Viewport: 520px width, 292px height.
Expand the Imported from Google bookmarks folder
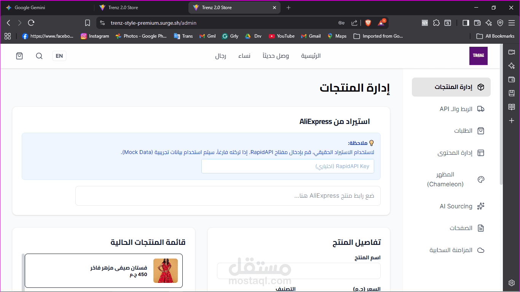click(x=378, y=36)
